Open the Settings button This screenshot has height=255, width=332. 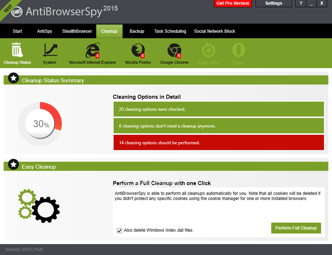click(x=273, y=3)
